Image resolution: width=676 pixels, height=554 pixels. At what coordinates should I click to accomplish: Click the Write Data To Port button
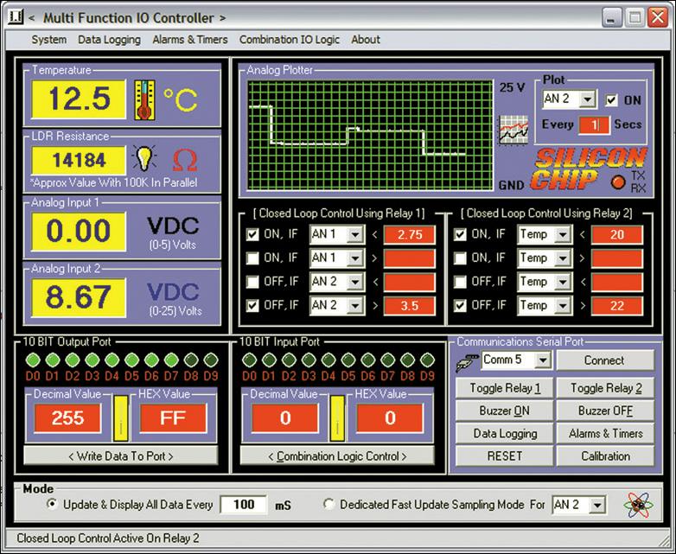click(121, 455)
